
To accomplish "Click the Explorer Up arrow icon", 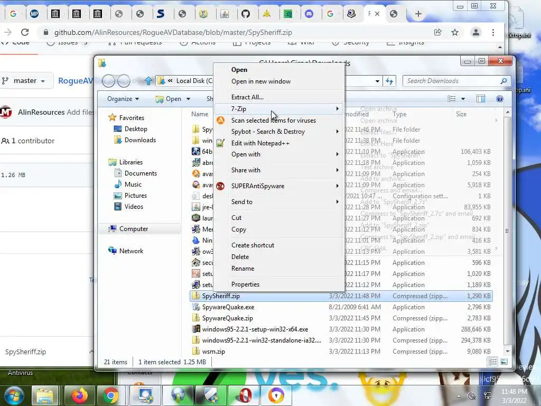I will point(148,81).
